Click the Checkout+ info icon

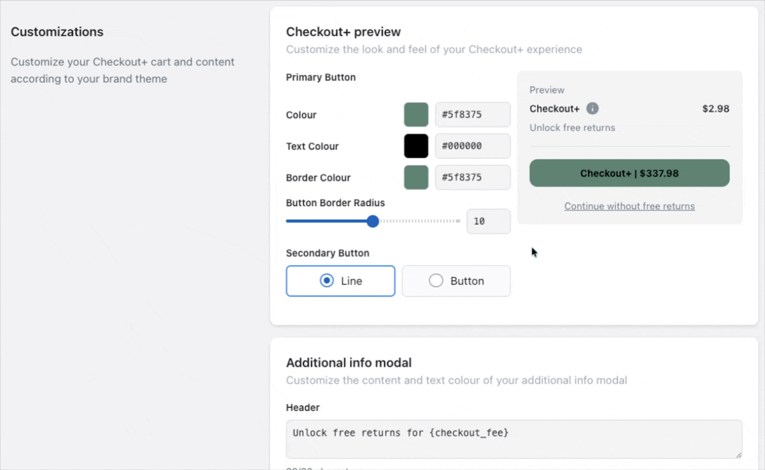click(x=592, y=109)
